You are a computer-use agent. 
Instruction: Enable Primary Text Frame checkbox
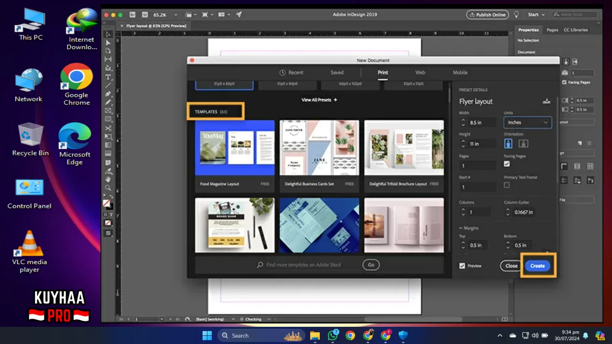[507, 185]
